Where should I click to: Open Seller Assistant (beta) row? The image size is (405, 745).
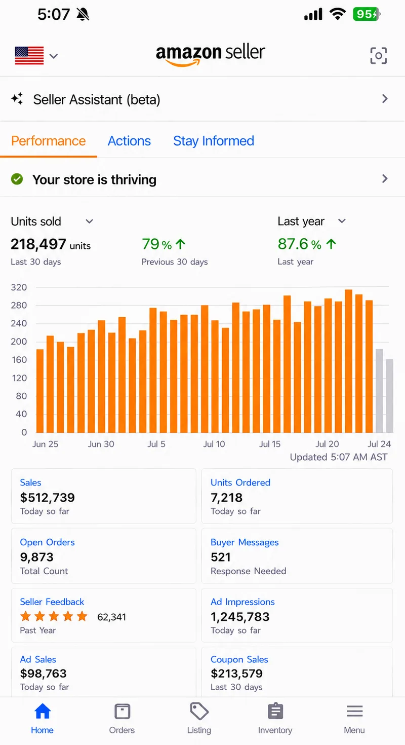click(x=202, y=99)
